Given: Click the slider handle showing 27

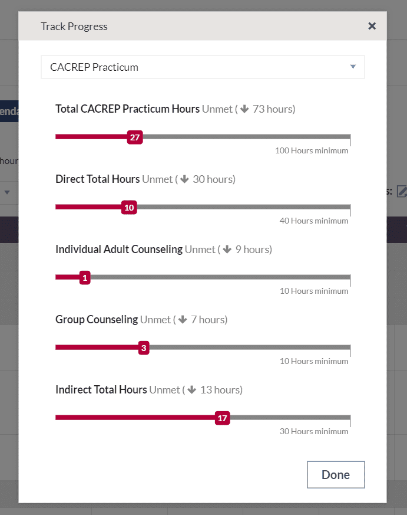Looking at the screenshot, I should click(x=135, y=137).
